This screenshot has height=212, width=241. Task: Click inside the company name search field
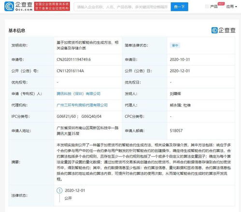click(x=122, y=7)
